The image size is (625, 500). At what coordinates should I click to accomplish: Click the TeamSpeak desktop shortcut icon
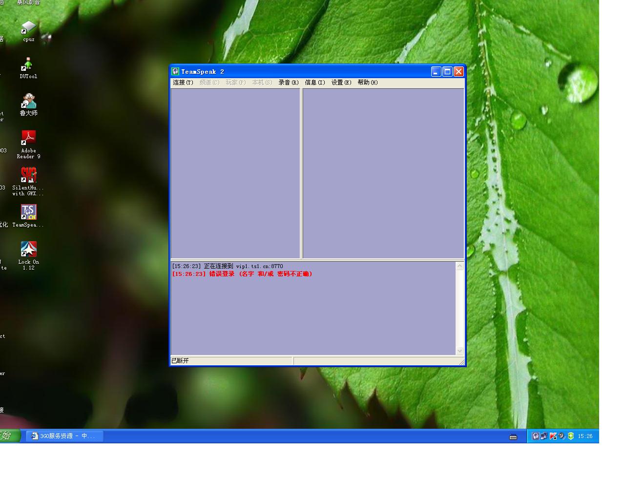pyautogui.click(x=28, y=216)
